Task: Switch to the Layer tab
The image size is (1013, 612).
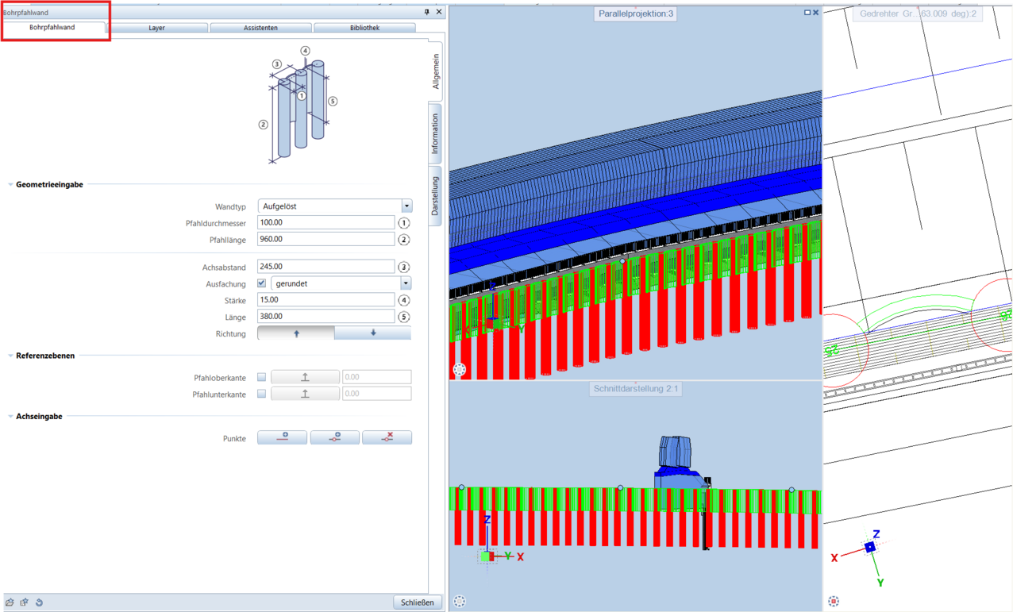Action: (x=157, y=28)
